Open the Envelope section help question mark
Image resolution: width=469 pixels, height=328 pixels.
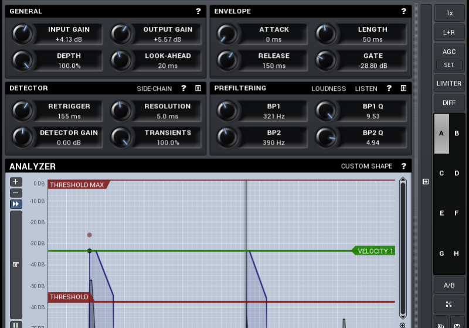click(403, 11)
